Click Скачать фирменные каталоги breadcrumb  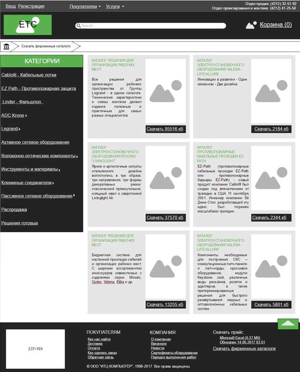[46, 46]
